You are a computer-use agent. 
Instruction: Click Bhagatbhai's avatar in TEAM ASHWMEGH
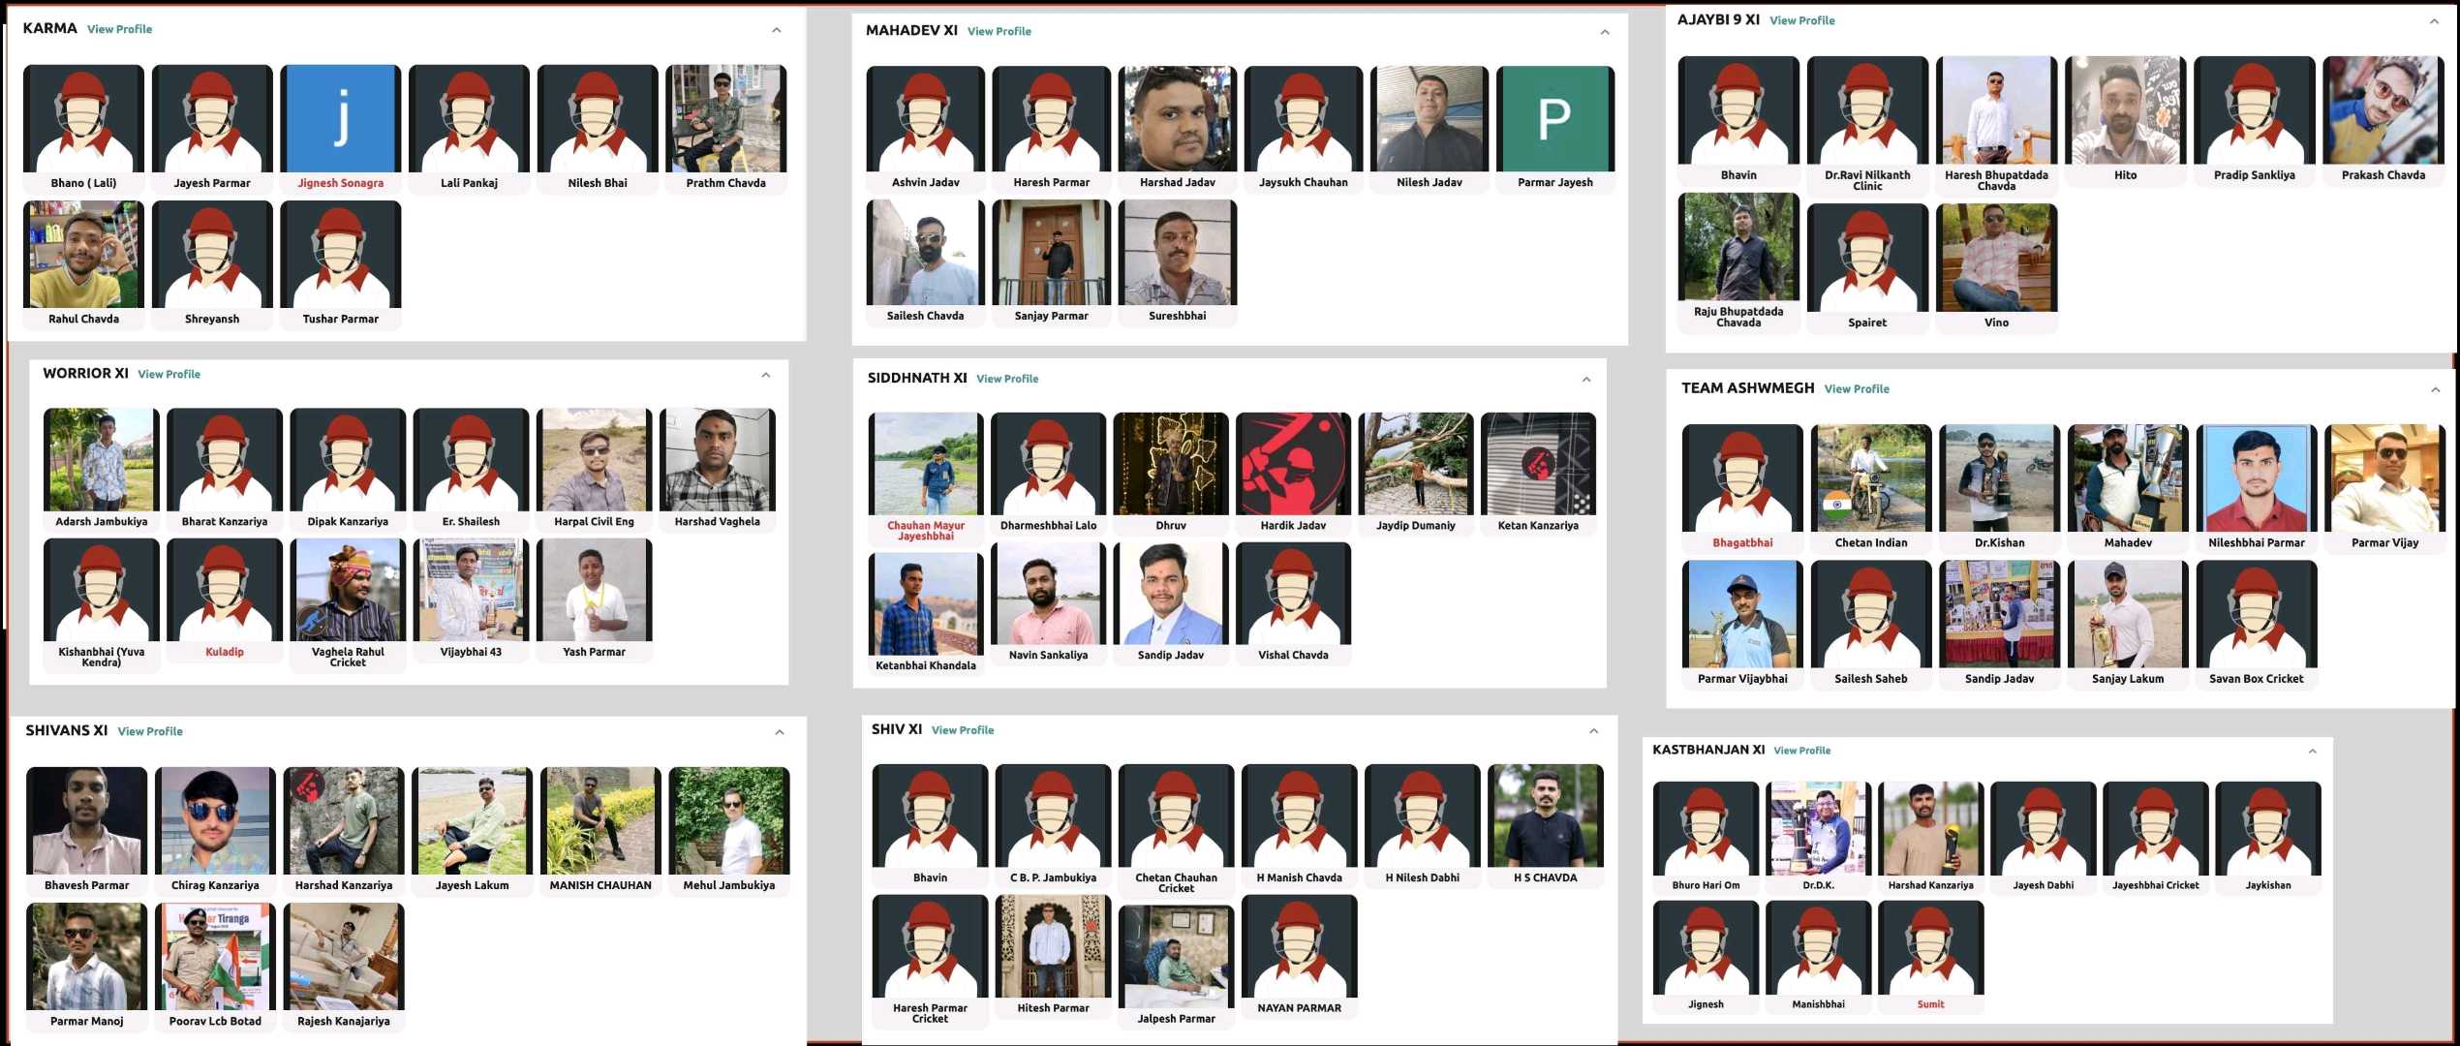(x=1742, y=478)
